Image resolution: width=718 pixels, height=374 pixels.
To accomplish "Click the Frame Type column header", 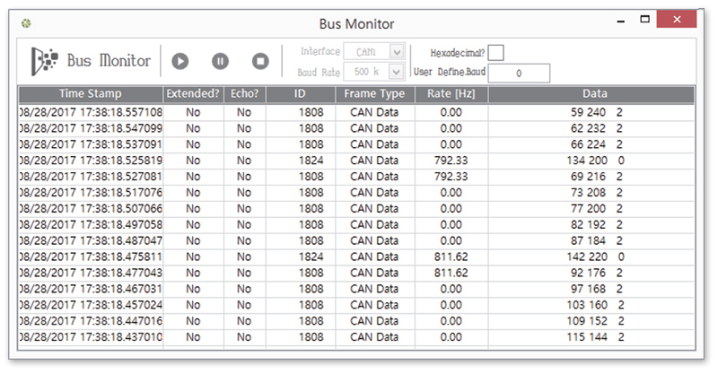I will (374, 94).
